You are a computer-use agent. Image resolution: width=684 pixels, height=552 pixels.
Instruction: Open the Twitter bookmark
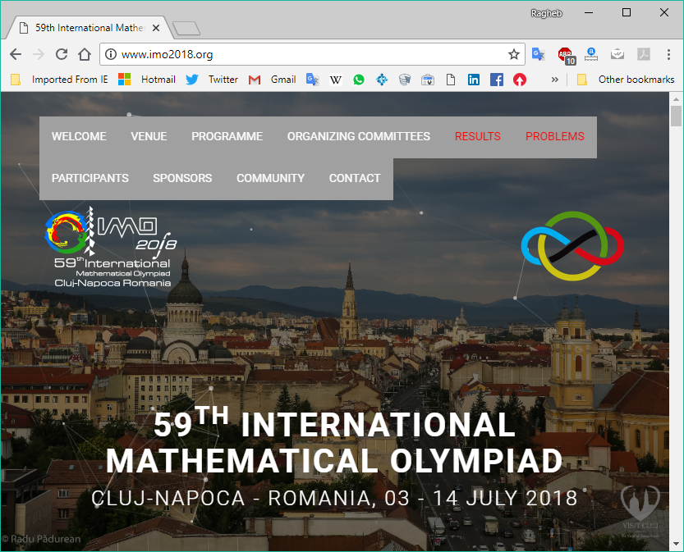coord(212,80)
